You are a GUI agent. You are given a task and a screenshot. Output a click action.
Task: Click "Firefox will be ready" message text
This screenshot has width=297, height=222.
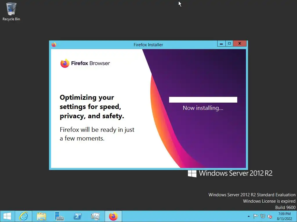(x=97, y=134)
